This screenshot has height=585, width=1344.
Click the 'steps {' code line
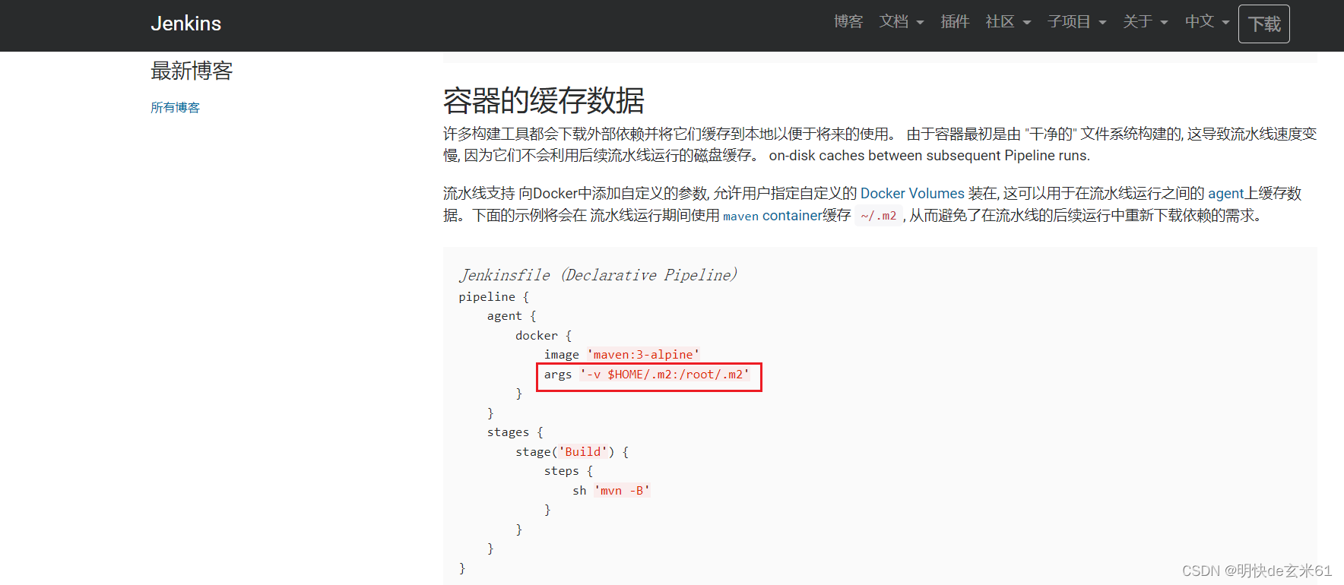[x=569, y=471]
